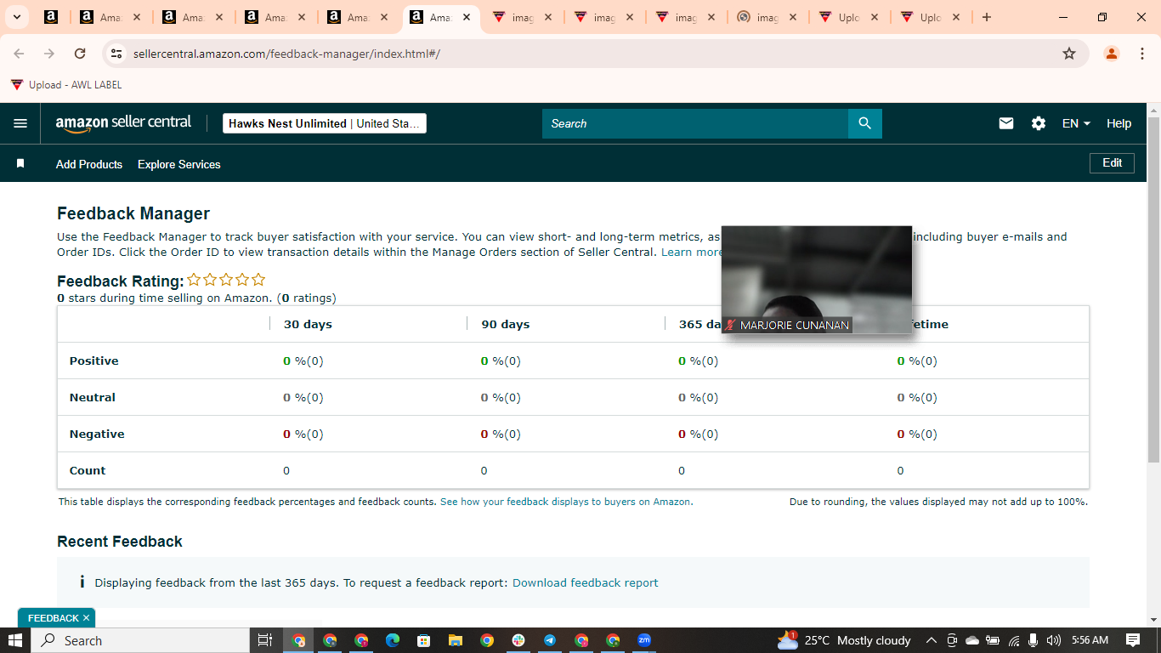Click the OneDrive cloud tray icon
The image size is (1161, 653).
coord(972,640)
